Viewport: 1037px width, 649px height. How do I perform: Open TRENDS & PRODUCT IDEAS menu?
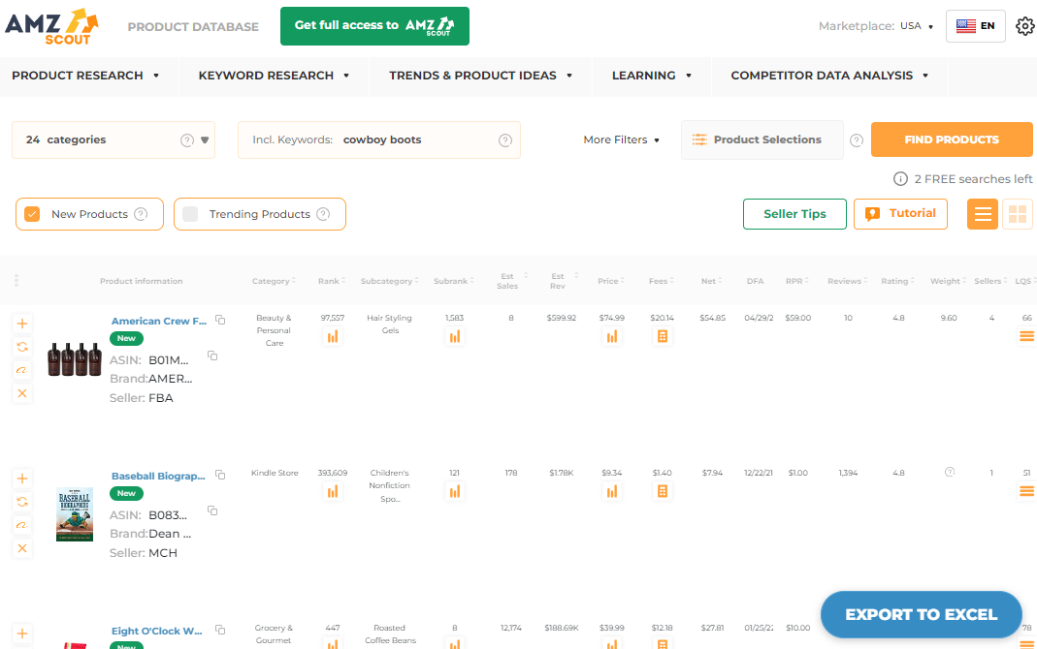(x=481, y=76)
